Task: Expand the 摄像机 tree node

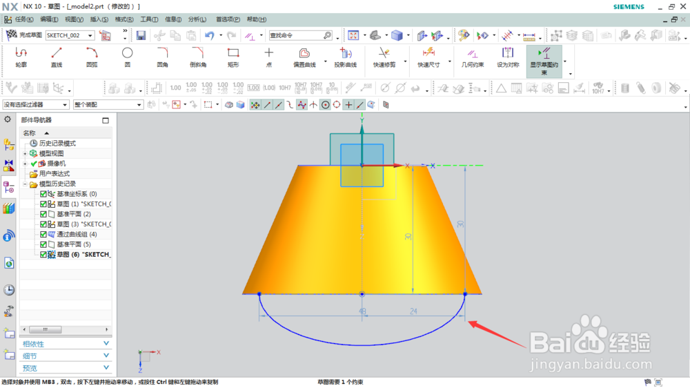Action: 25,164
